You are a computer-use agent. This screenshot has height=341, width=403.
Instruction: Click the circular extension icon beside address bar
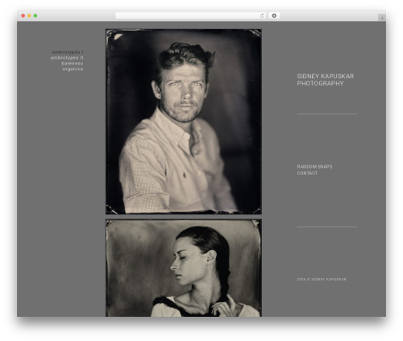[x=274, y=15]
